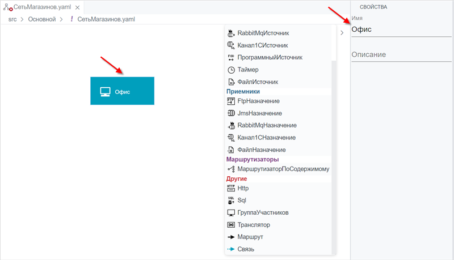The height and width of the screenshot is (260, 454).
Task: Click the ФайлИсточник file icon
Action: pos(231,82)
